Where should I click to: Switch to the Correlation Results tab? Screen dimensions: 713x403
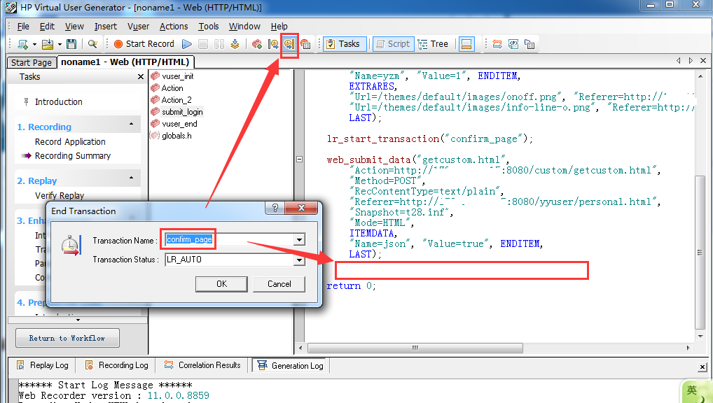tap(202, 365)
